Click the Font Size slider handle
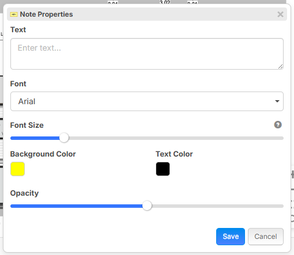 [64, 138]
